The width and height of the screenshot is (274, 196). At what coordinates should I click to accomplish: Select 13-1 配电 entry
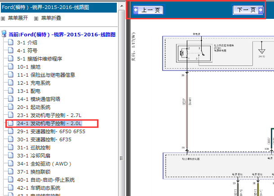click(x=29, y=91)
